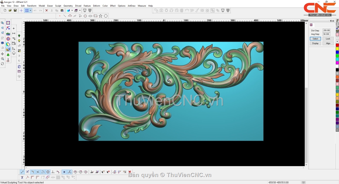The image size is (339, 184).
Task: Pick the red color swatch in the palette
Action: (x=337, y=45)
